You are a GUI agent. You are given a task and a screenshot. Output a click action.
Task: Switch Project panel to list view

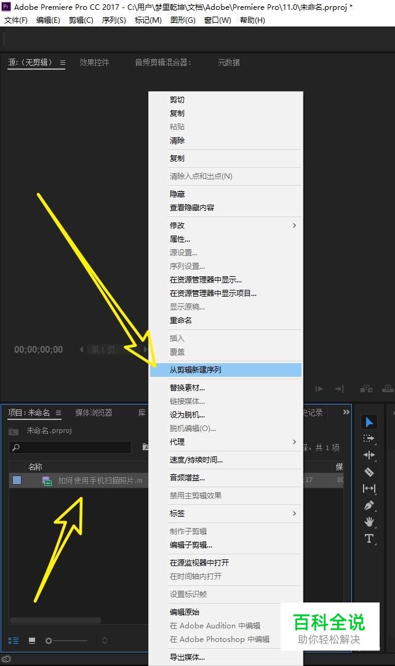14,641
